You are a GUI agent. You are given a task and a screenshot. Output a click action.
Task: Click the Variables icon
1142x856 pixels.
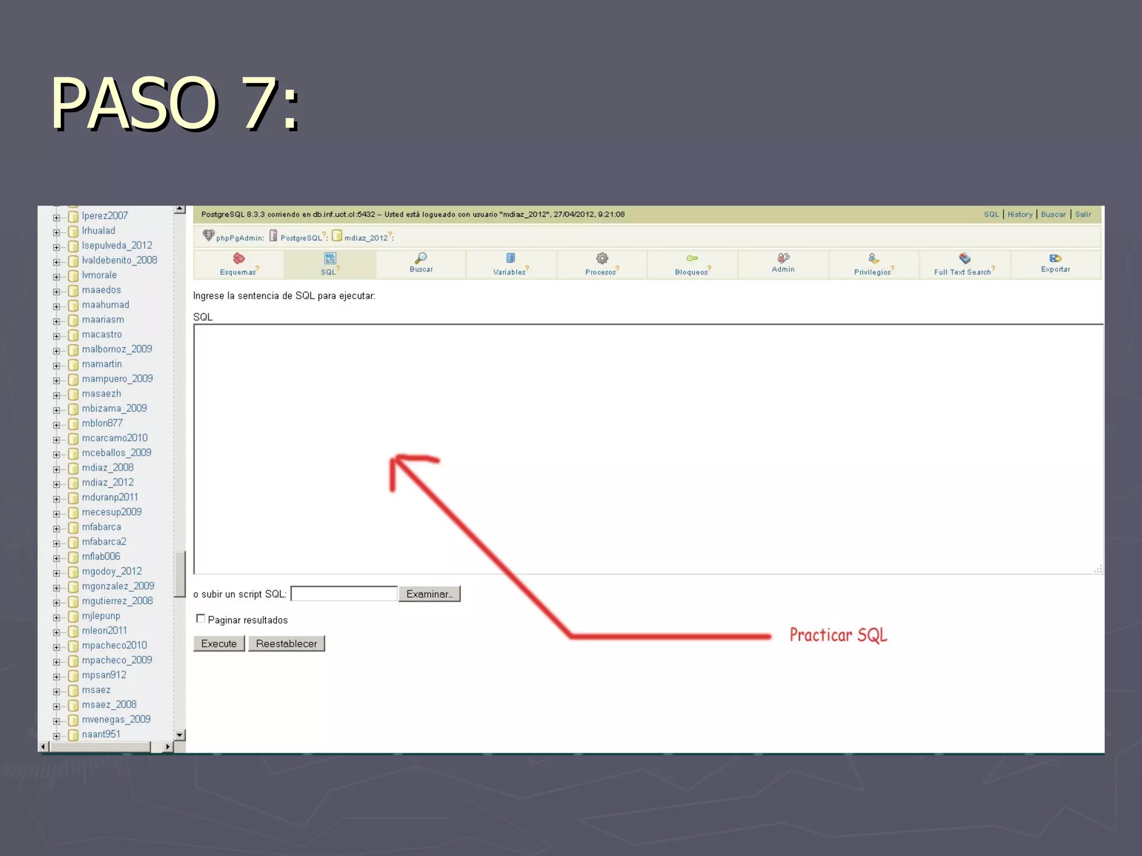click(x=510, y=258)
